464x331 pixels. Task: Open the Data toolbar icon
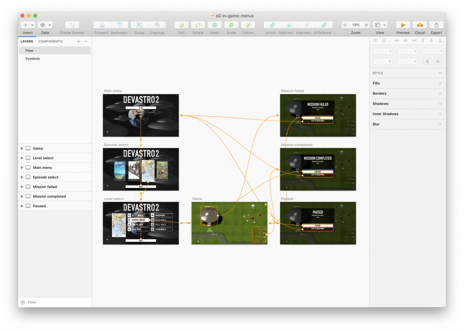click(43, 25)
